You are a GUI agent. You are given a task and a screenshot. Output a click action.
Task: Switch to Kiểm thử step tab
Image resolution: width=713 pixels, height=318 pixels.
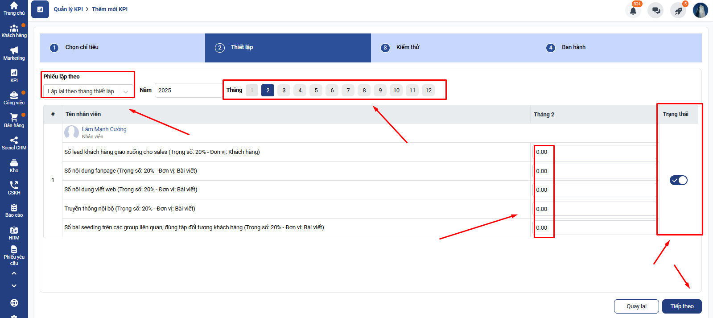(x=408, y=47)
